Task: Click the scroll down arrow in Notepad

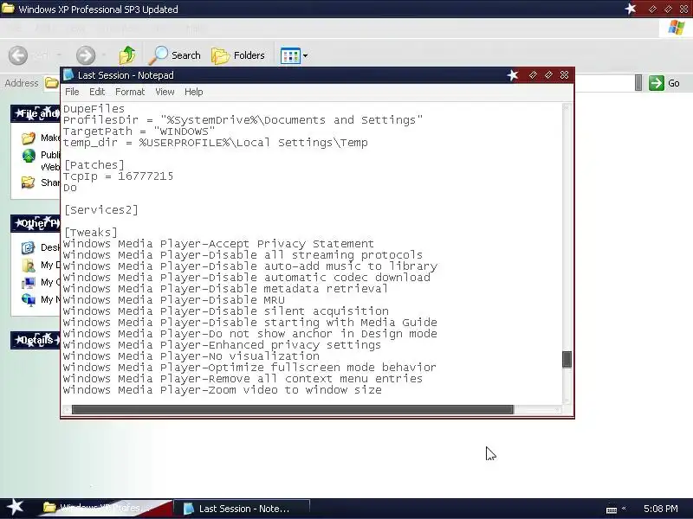Action: (x=567, y=400)
